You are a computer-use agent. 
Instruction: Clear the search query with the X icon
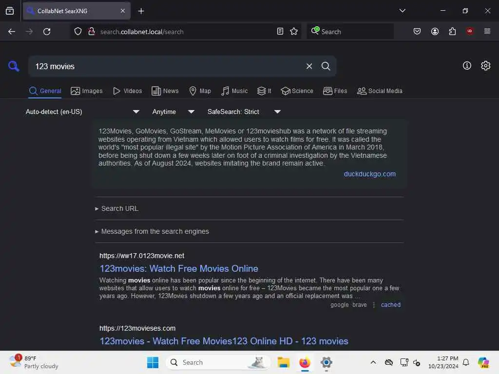tap(309, 66)
